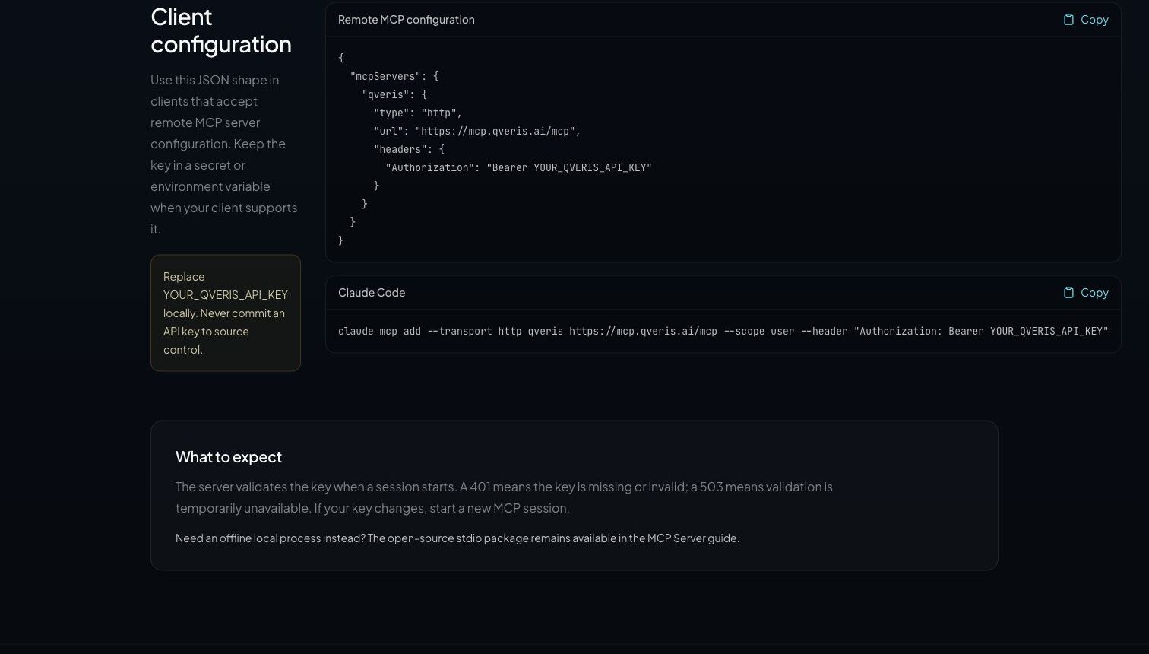Click the "Claude Code" block title
1149x654 pixels.
pos(372,293)
